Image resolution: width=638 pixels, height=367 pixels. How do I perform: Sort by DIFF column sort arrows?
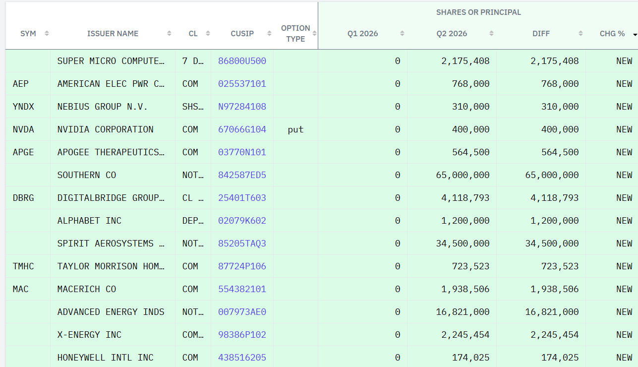tap(580, 34)
